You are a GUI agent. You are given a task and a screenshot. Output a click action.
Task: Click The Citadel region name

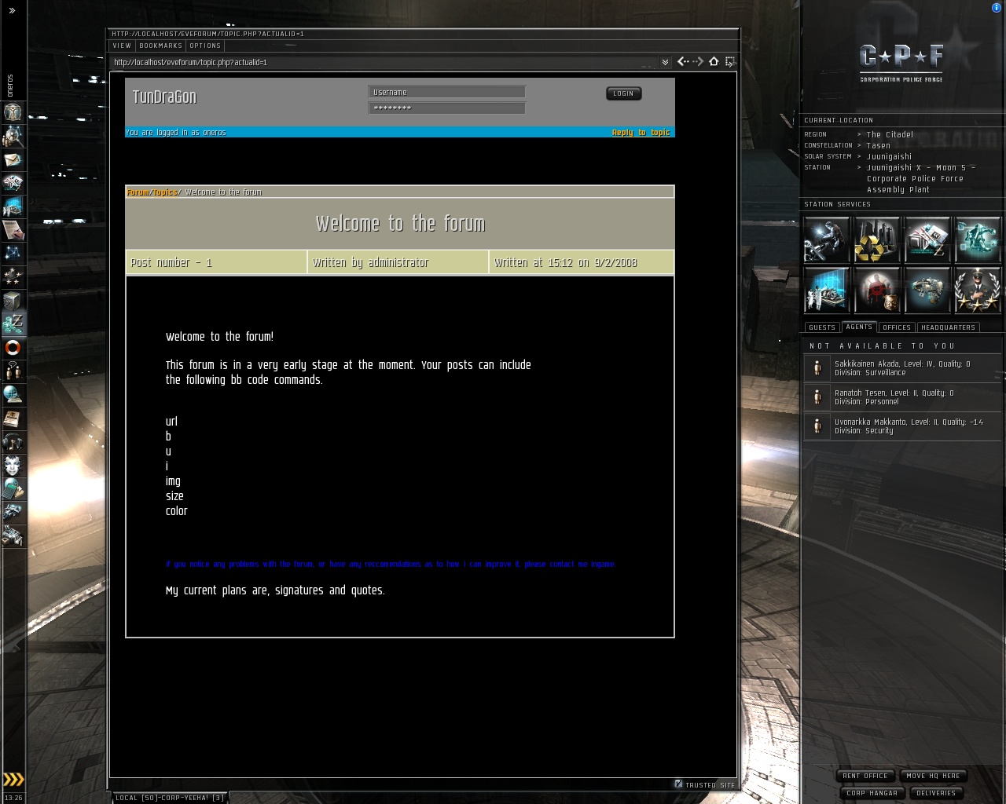point(890,134)
